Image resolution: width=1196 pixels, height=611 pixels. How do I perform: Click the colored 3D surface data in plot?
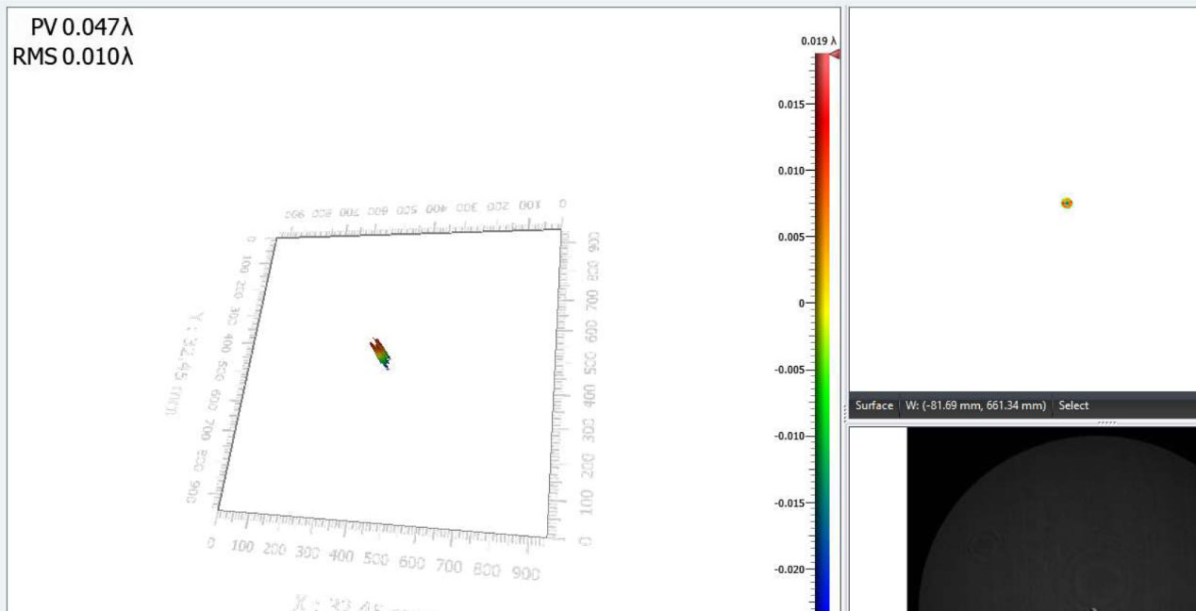[379, 353]
